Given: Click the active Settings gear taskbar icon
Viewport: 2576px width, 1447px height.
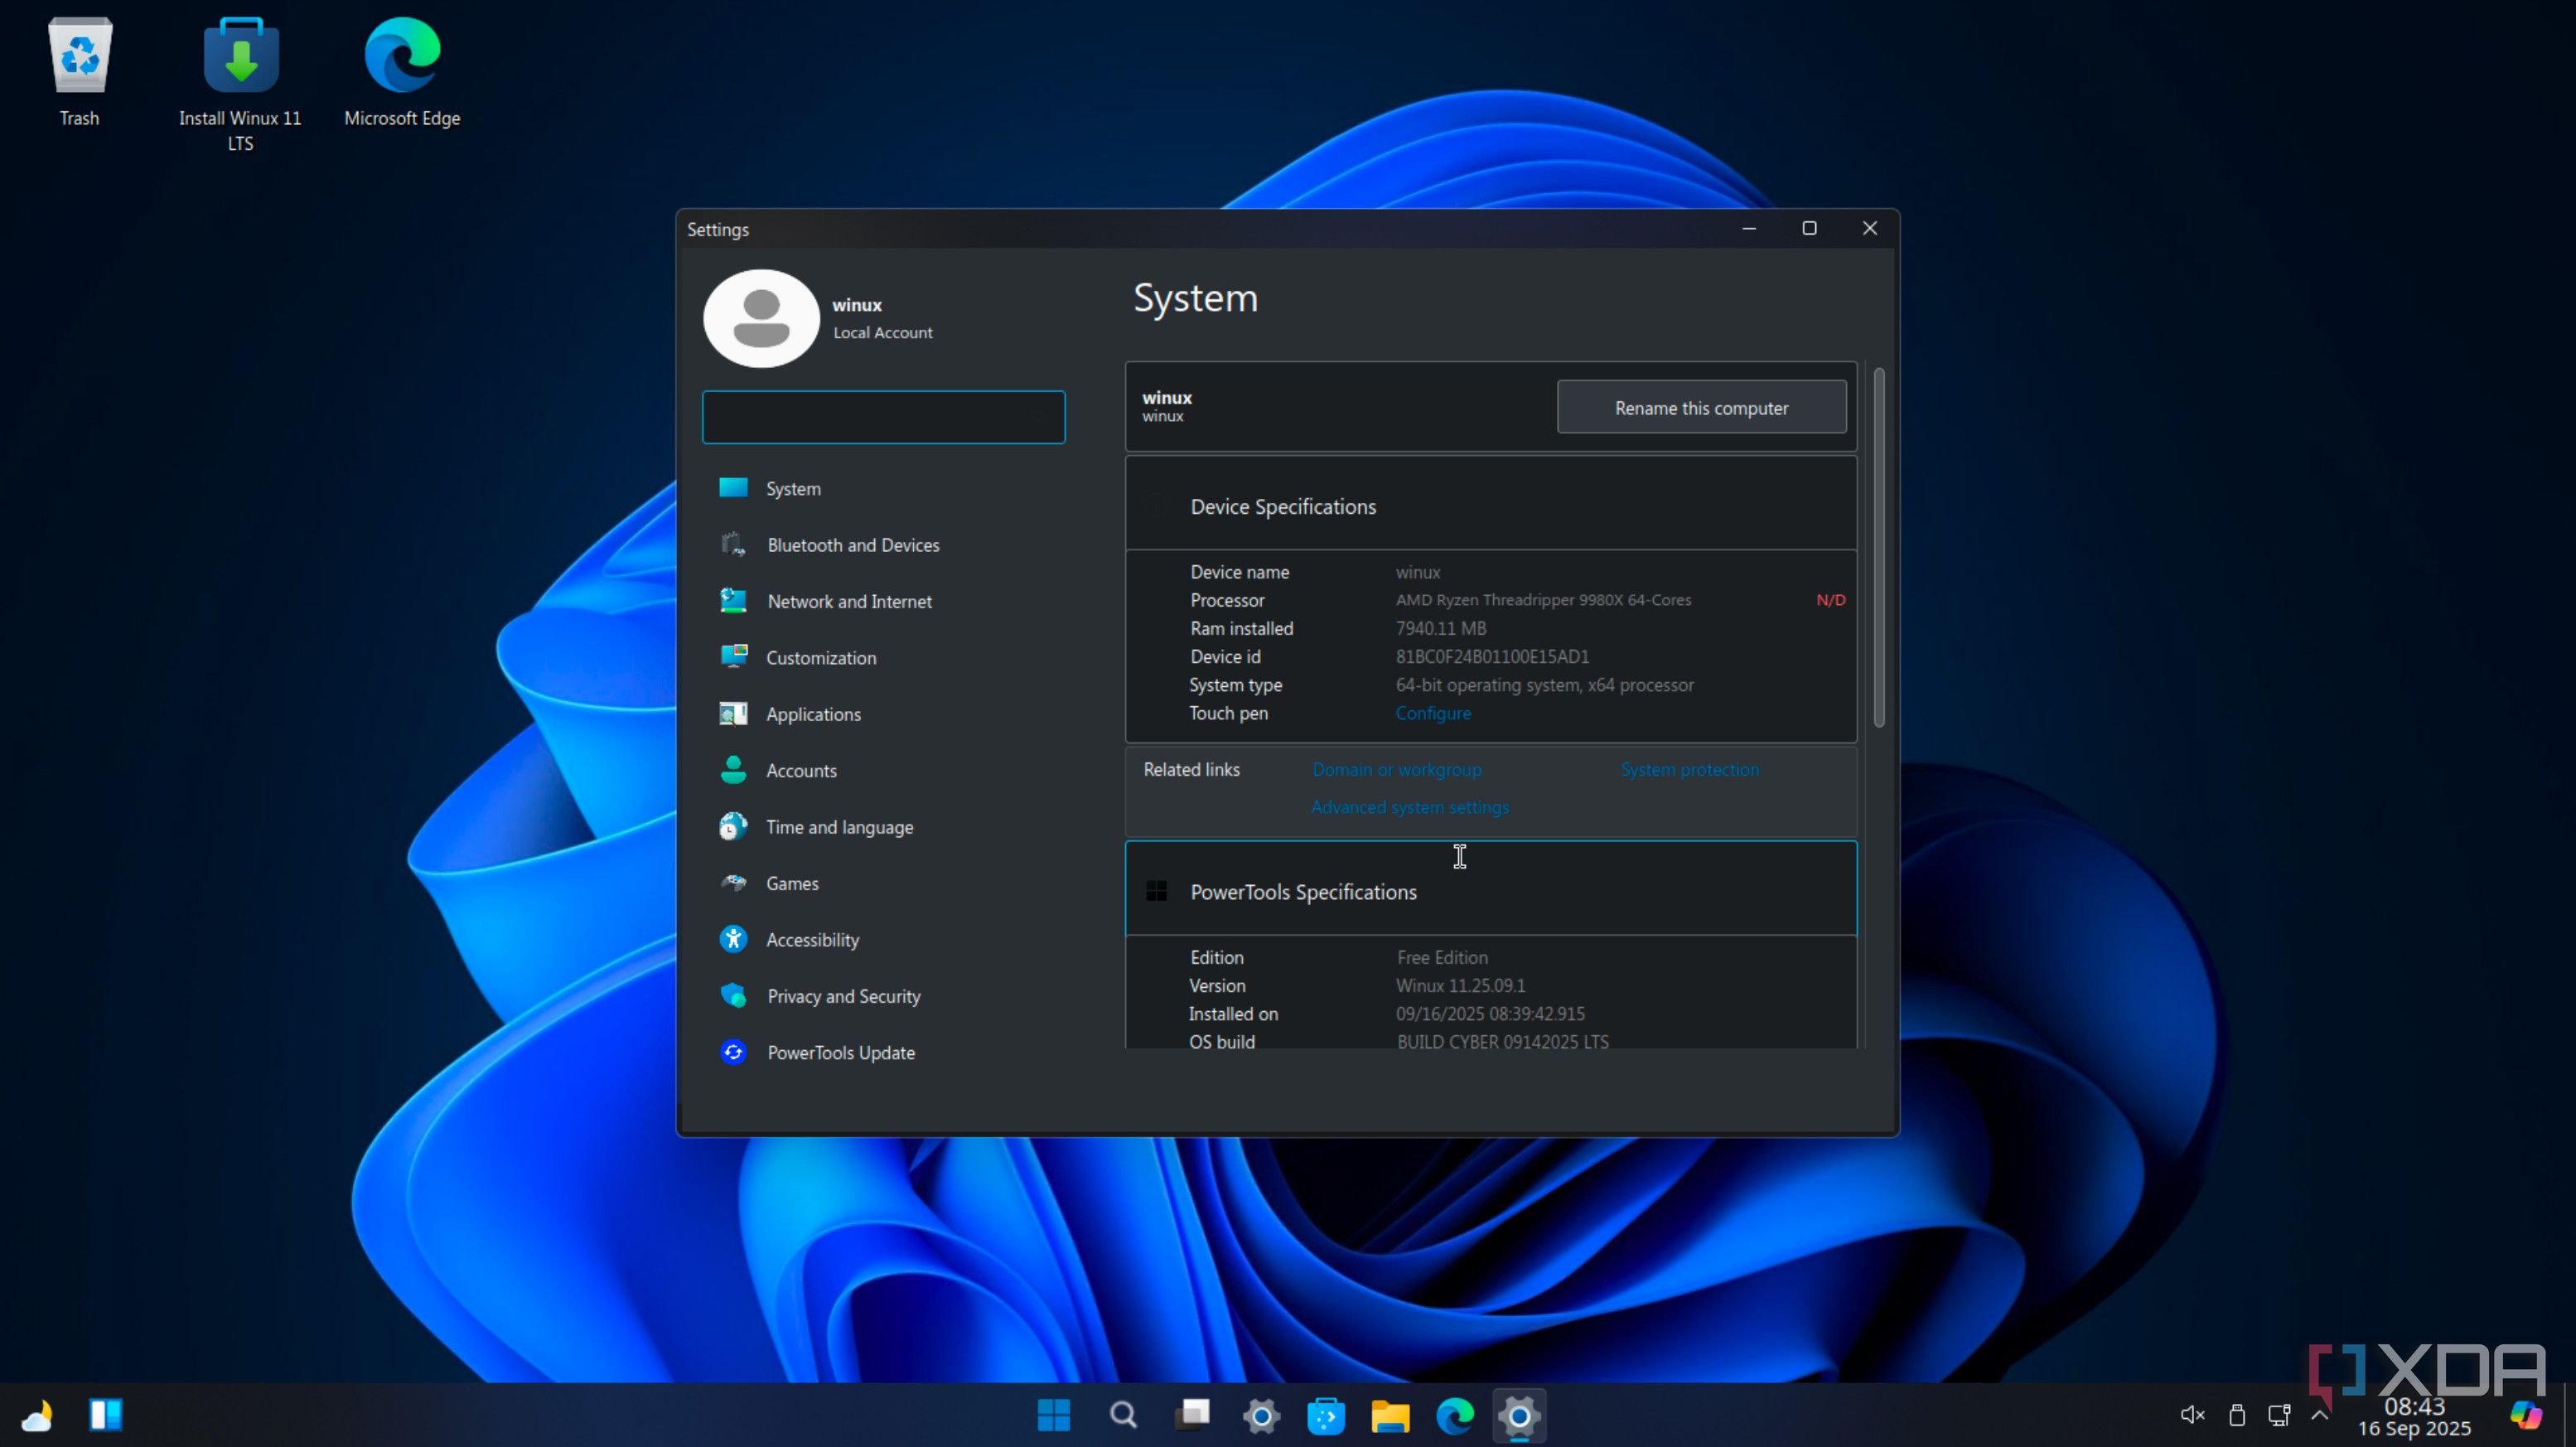Looking at the screenshot, I should (1519, 1415).
